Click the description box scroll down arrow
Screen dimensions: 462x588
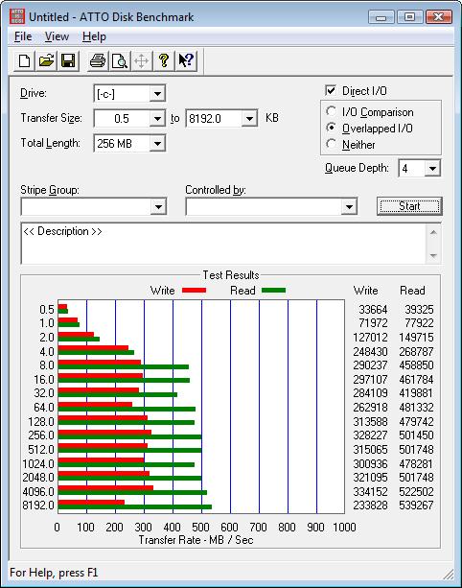click(x=433, y=256)
